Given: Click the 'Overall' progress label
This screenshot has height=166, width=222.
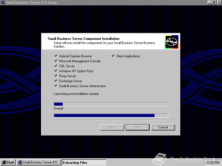Looking at the screenshot, I should point(58,108).
